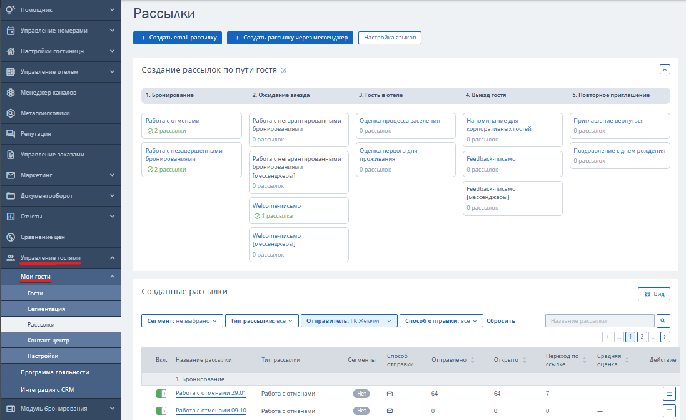
Task: Focus the Название рассылки search field
Action: [600, 321]
